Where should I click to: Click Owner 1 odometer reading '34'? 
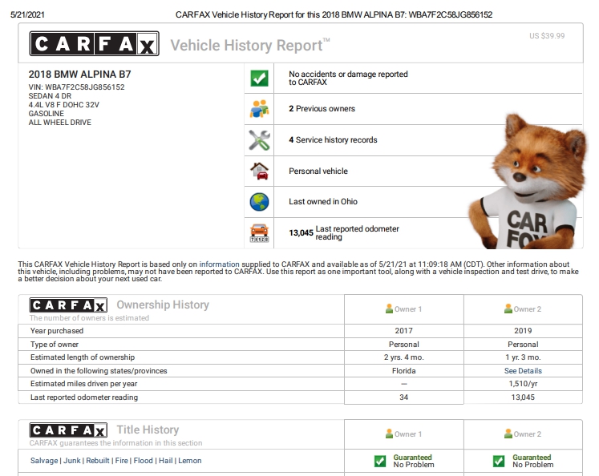[404, 397]
